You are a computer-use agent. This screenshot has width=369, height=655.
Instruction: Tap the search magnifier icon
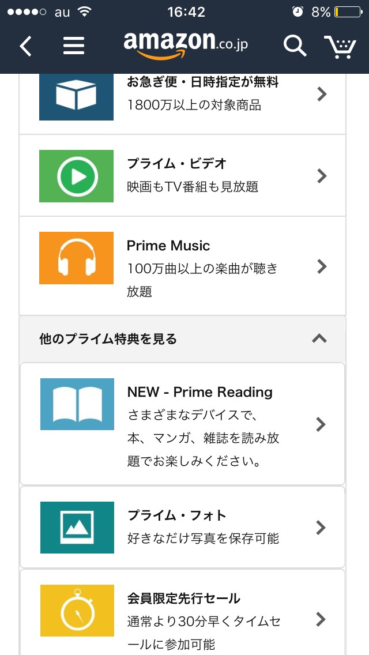(x=295, y=46)
